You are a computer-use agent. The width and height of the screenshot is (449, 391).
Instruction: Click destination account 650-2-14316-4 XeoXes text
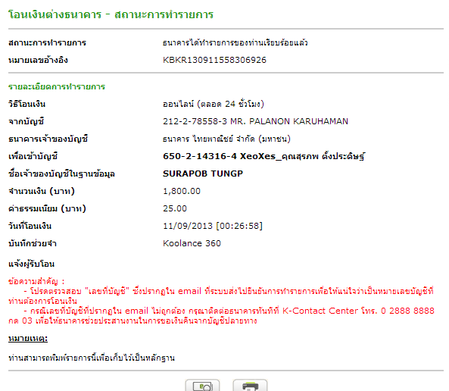point(263,156)
